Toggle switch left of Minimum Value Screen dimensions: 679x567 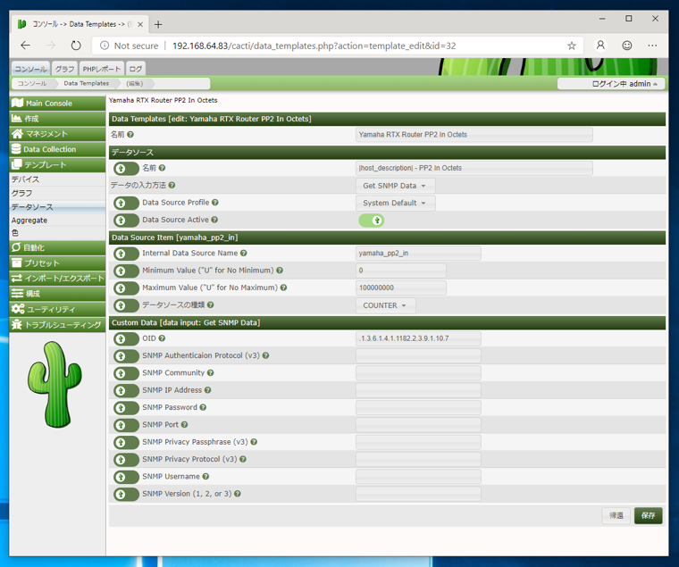click(126, 271)
